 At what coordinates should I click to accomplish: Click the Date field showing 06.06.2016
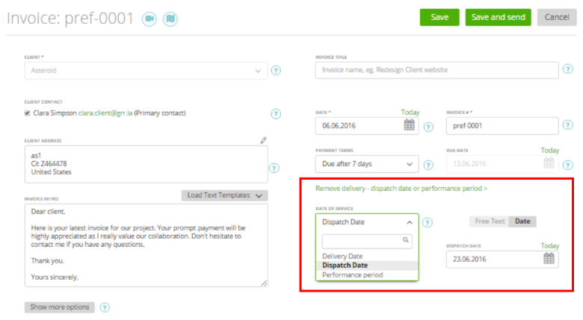click(367, 125)
